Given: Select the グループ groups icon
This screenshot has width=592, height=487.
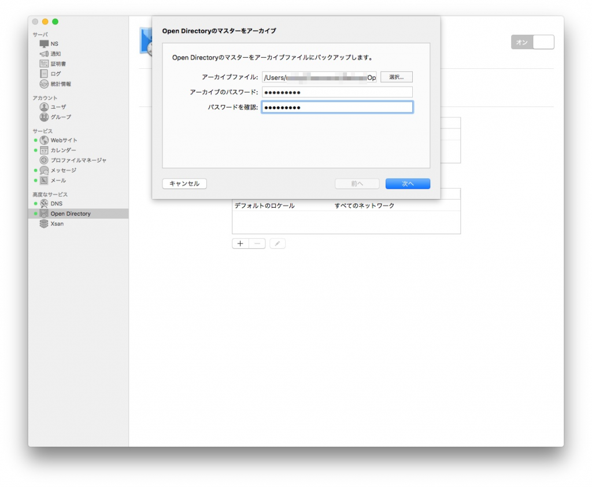Looking at the screenshot, I should (x=44, y=117).
